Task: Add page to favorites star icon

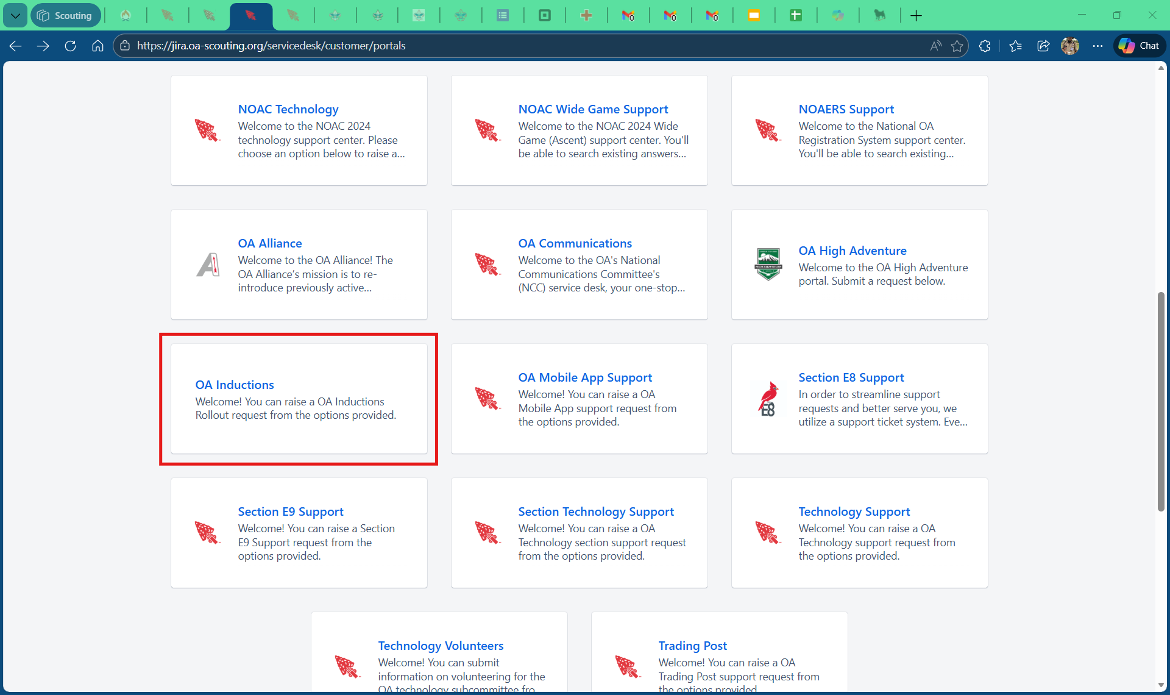Action: tap(957, 46)
